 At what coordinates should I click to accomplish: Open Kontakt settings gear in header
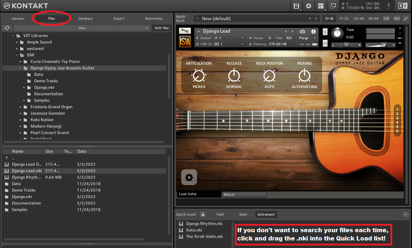[x=308, y=6]
